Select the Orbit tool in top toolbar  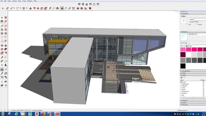(x=62, y=8)
